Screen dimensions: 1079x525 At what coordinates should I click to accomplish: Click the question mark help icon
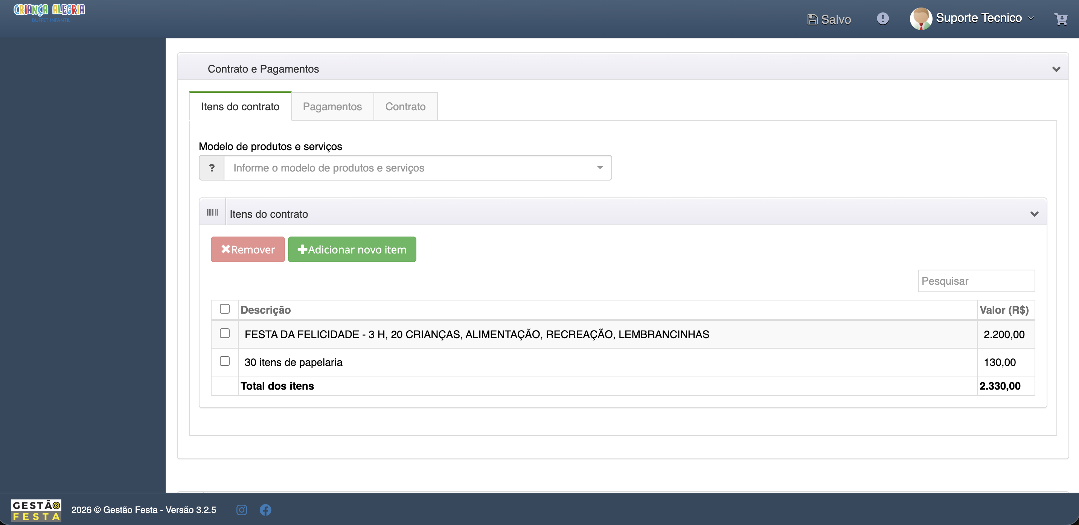tap(212, 168)
